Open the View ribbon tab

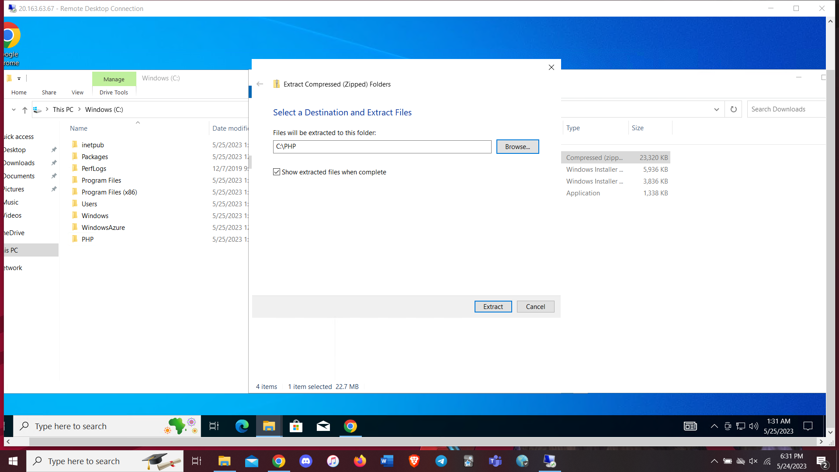(x=77, y=92)
